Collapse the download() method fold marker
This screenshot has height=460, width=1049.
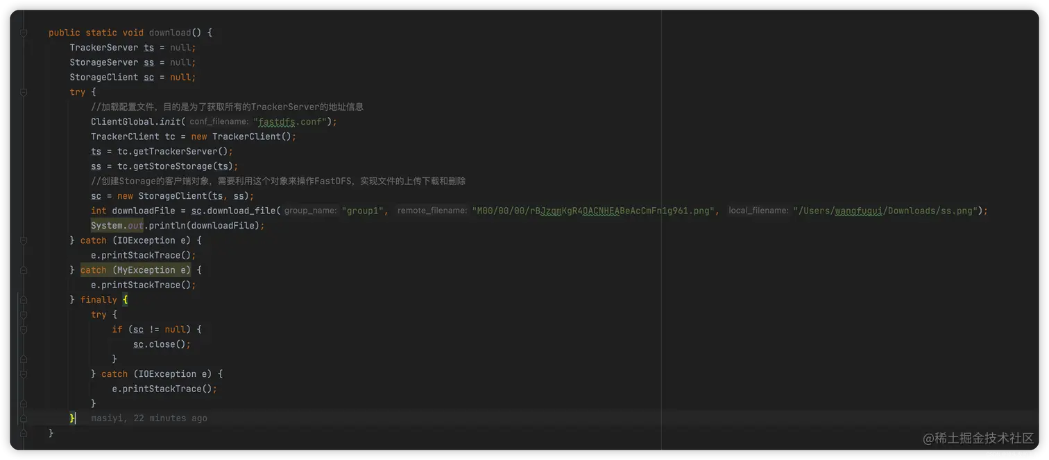pyautogui.click(x=24, y=33)
